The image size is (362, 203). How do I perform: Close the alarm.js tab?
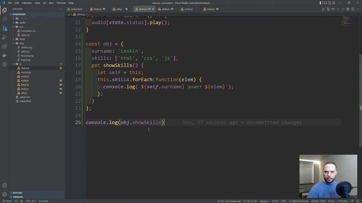153,9
